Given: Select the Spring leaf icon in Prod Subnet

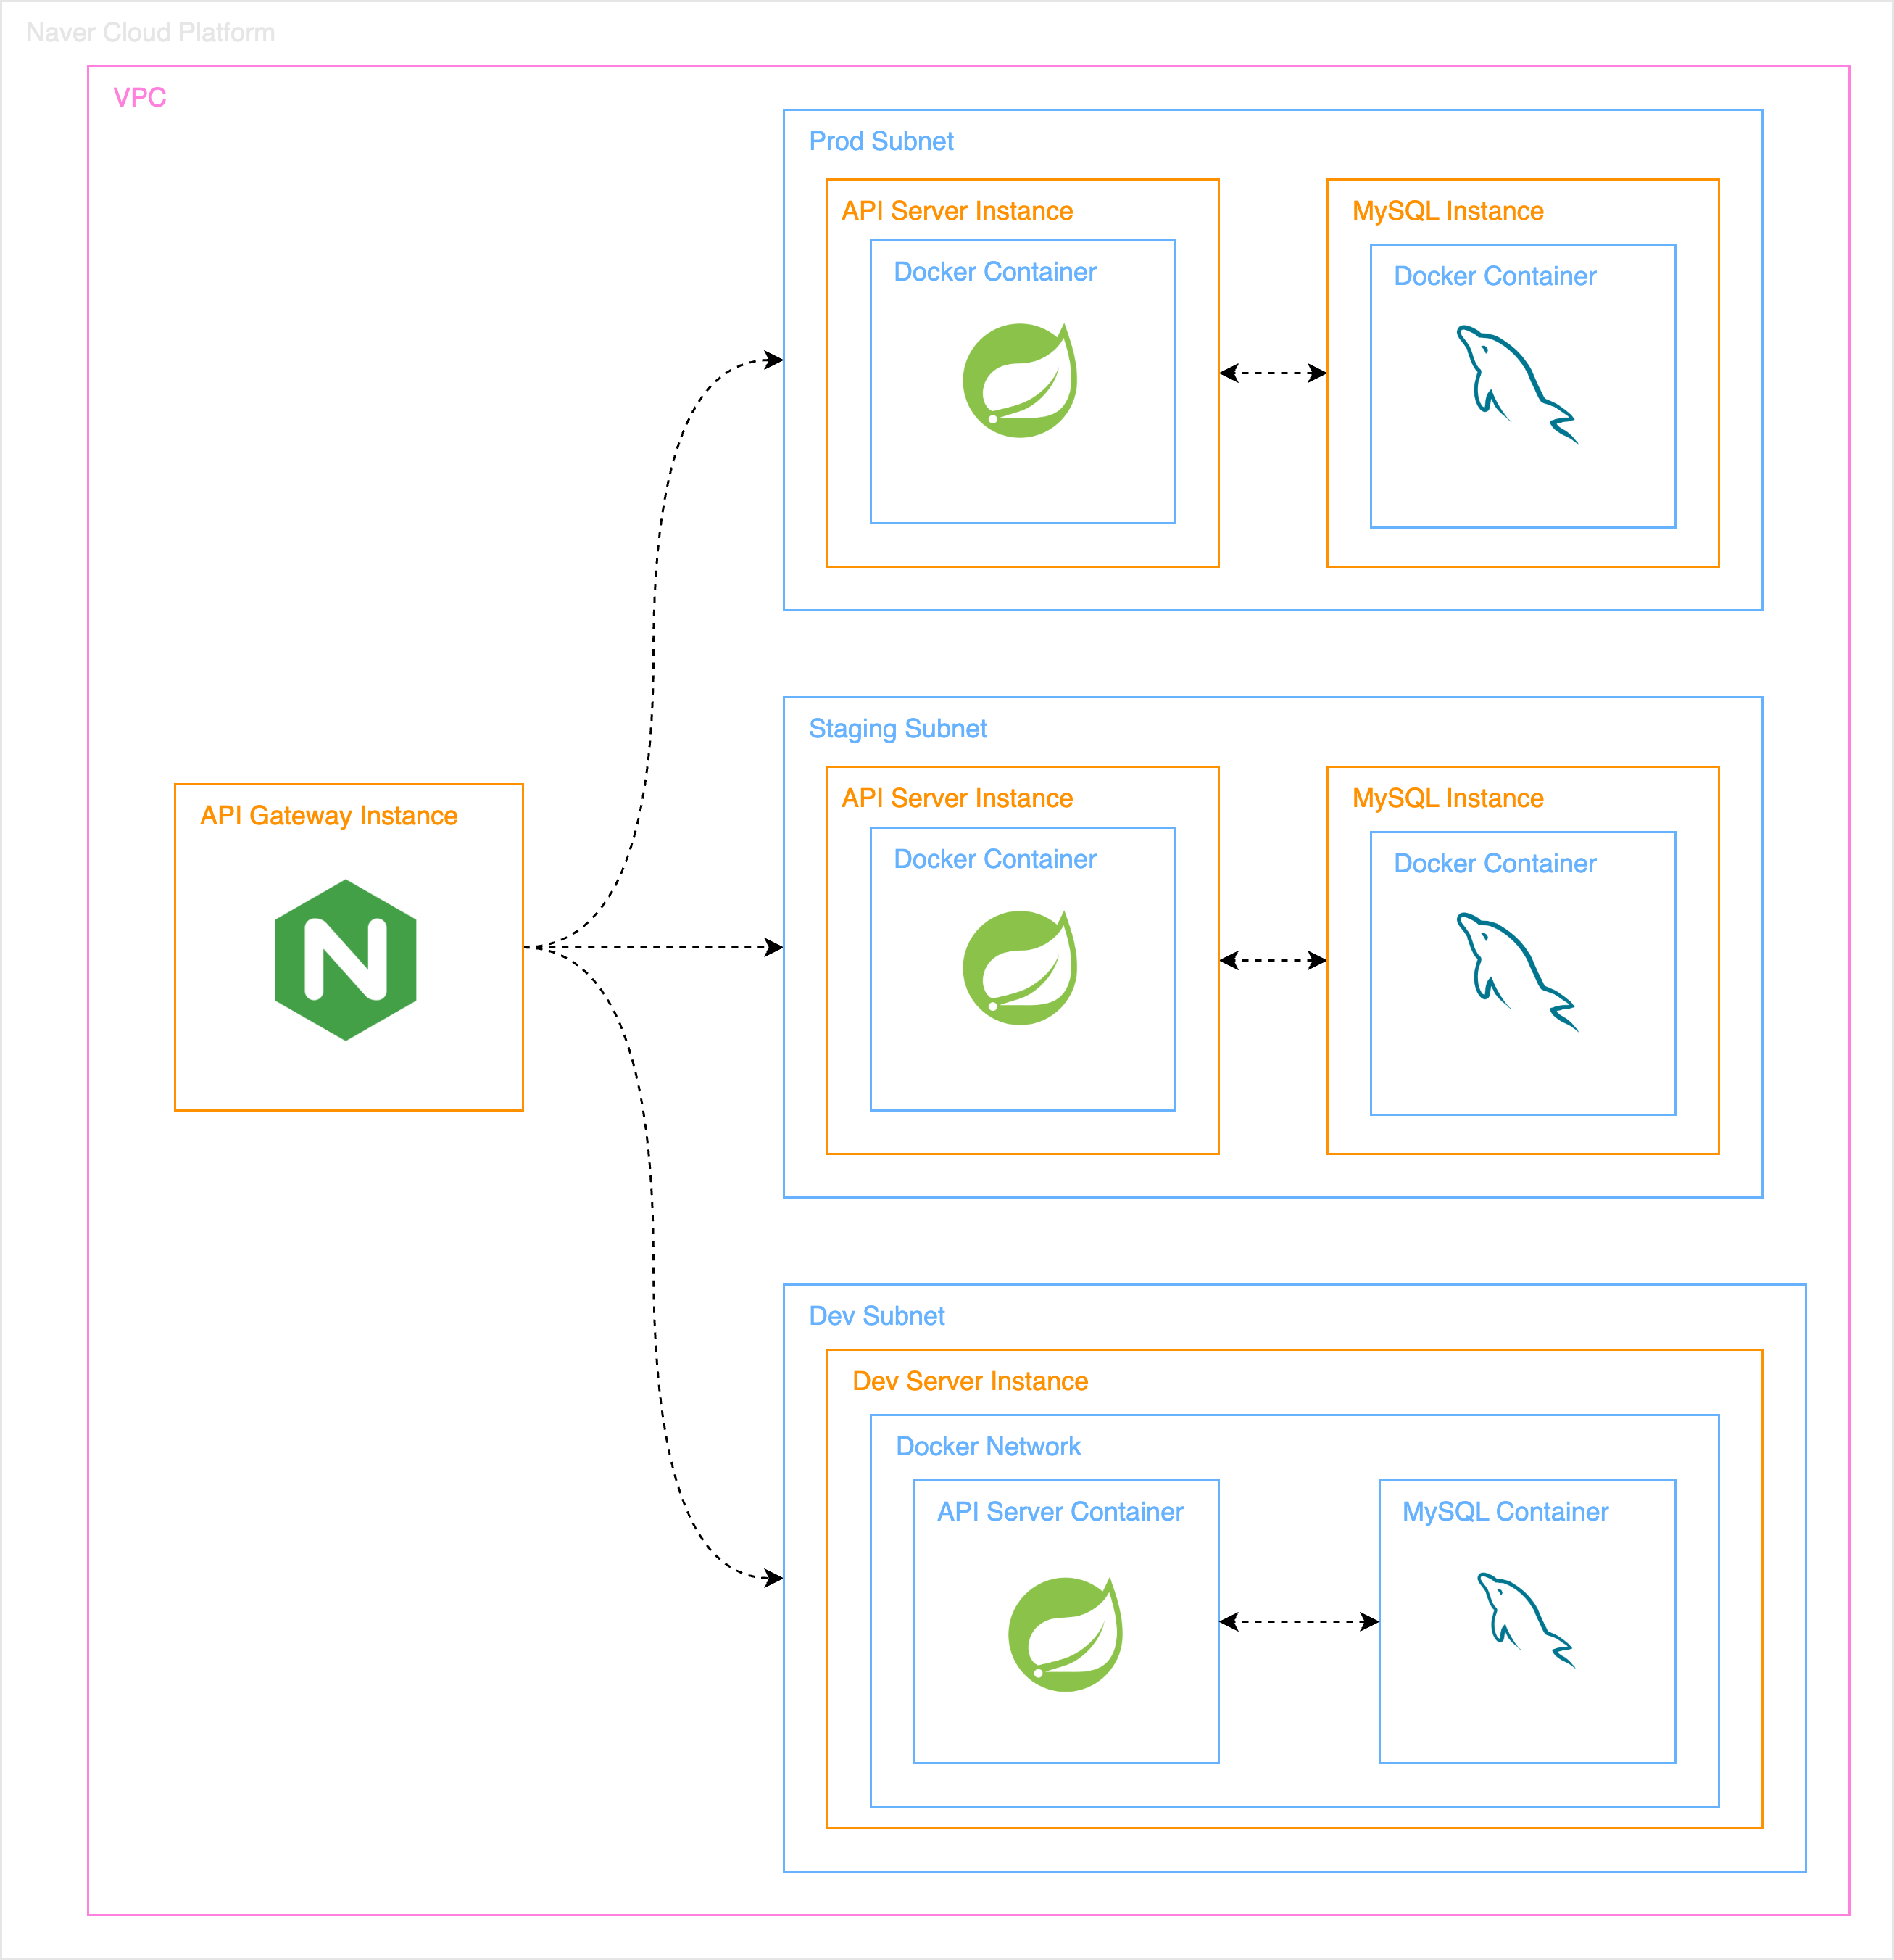Looking at the screenshot, I should click(x=1019, y=380).
